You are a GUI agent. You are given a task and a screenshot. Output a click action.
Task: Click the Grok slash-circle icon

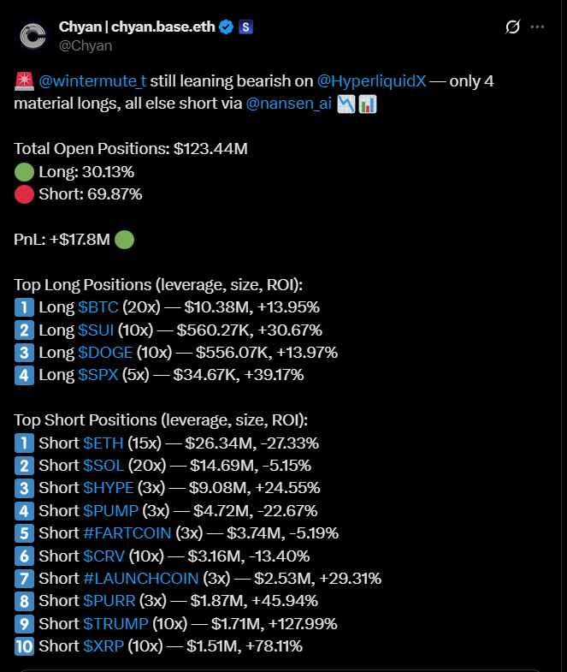(x=512, y=27)
